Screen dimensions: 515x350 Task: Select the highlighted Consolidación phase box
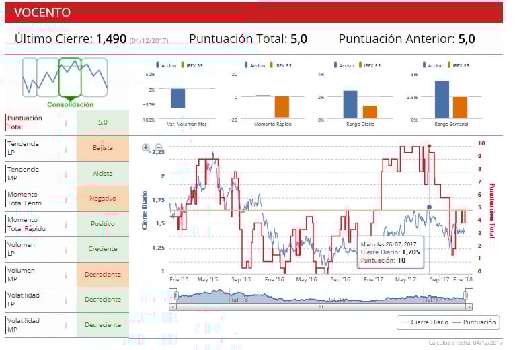point(70,77)
